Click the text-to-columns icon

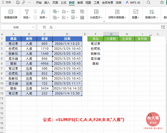pos(64,11)
